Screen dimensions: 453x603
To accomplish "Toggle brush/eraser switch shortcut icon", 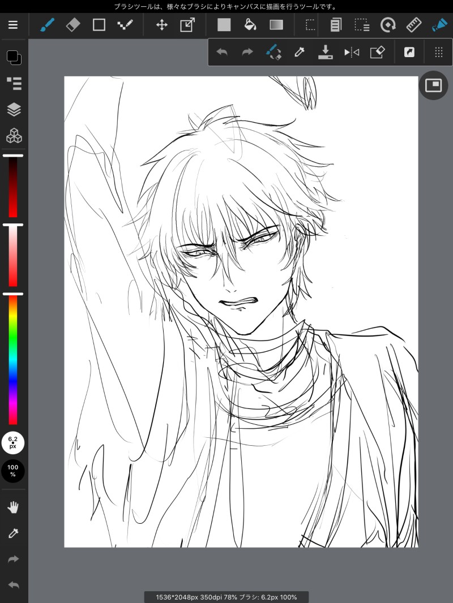I will pyautogui.click(x=273, y=52).
